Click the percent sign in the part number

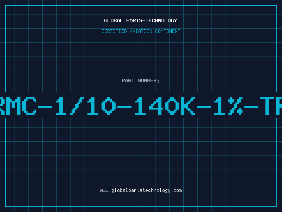point(235,106)
